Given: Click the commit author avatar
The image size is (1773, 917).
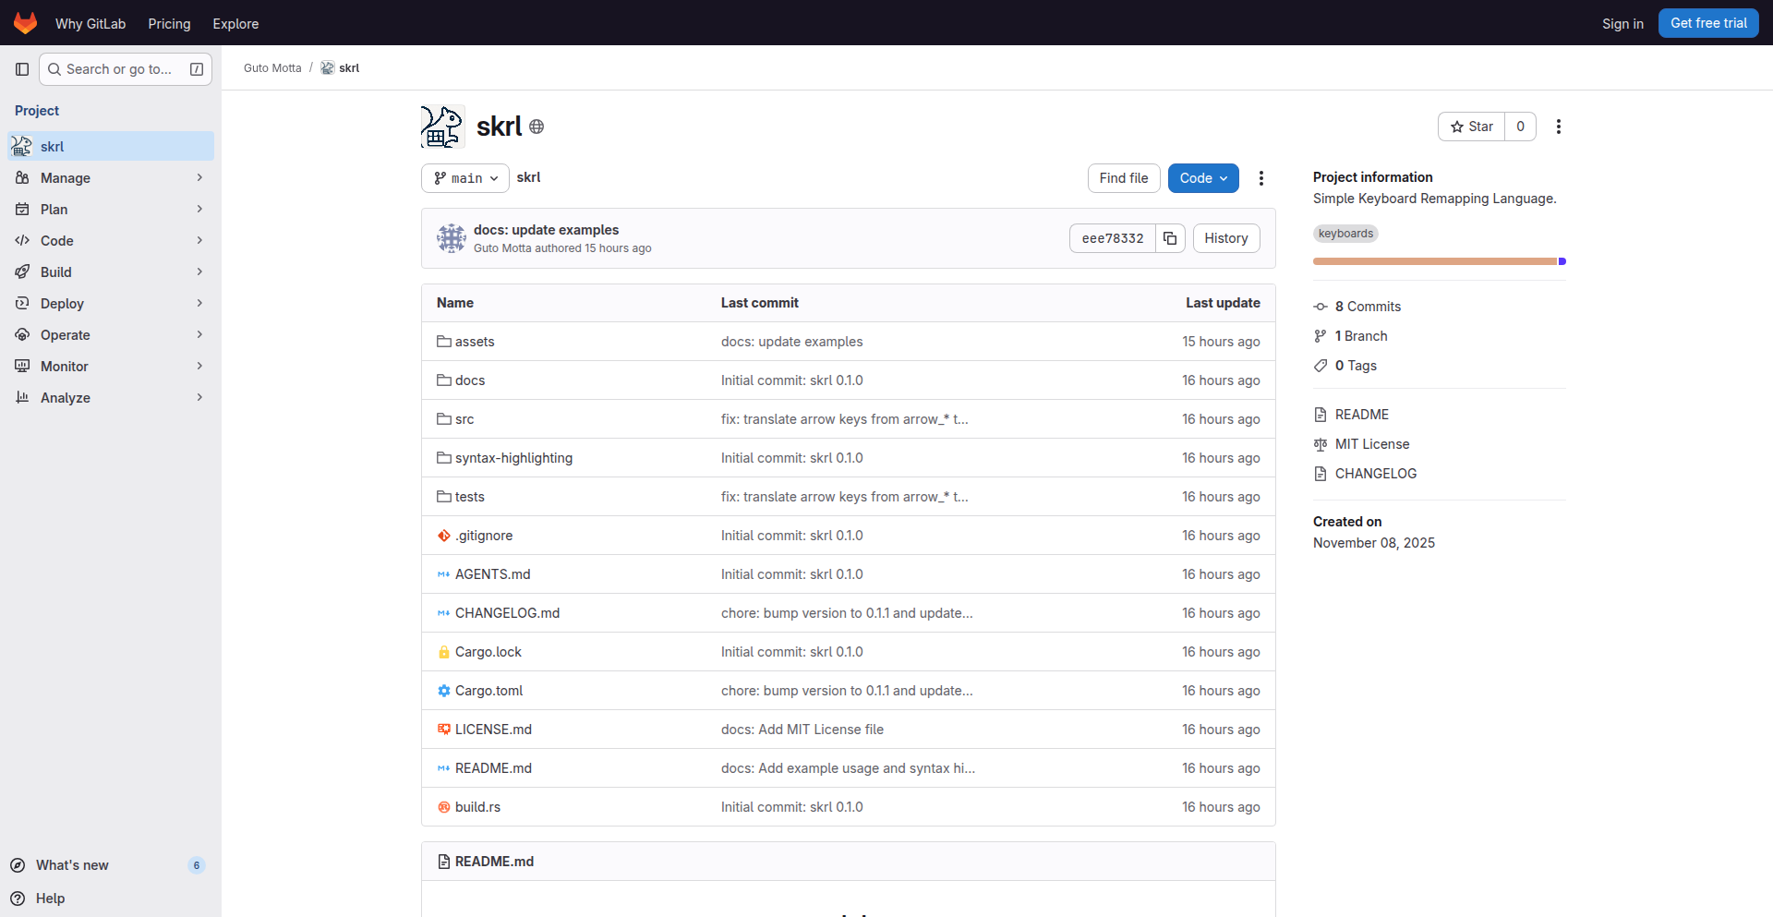Looking at the screenshot, I should click(x=452, y=238).
